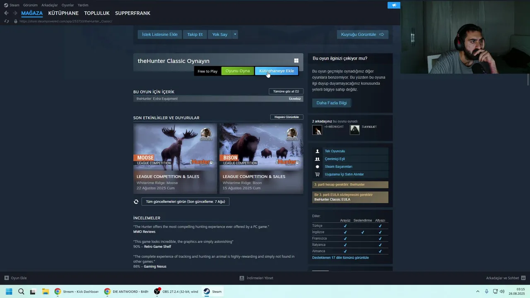The height and width of the screenshot is (298, 530).
Task: Open File Explorer from taskbar
Action: pyautogui.click(x=45, y=291)
